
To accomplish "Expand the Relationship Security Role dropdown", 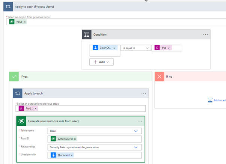I will pos(136,147).
